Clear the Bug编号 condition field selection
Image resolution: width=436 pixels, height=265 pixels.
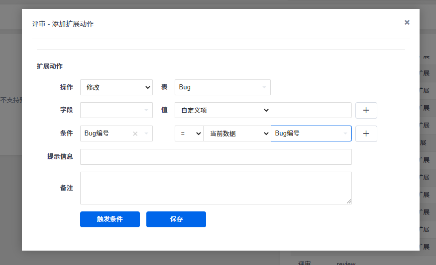point(135,133)
